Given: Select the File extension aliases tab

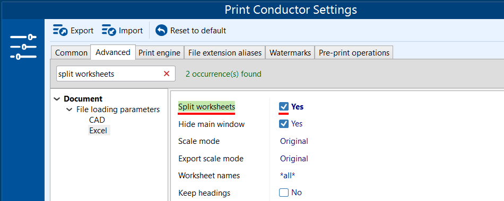Looking at the screenshot, I should click(x=225, y=53).
